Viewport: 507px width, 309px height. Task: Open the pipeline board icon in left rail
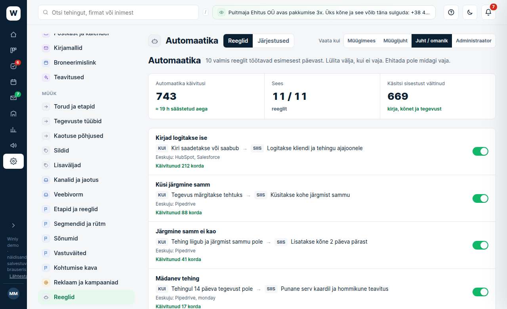[13, 50]
